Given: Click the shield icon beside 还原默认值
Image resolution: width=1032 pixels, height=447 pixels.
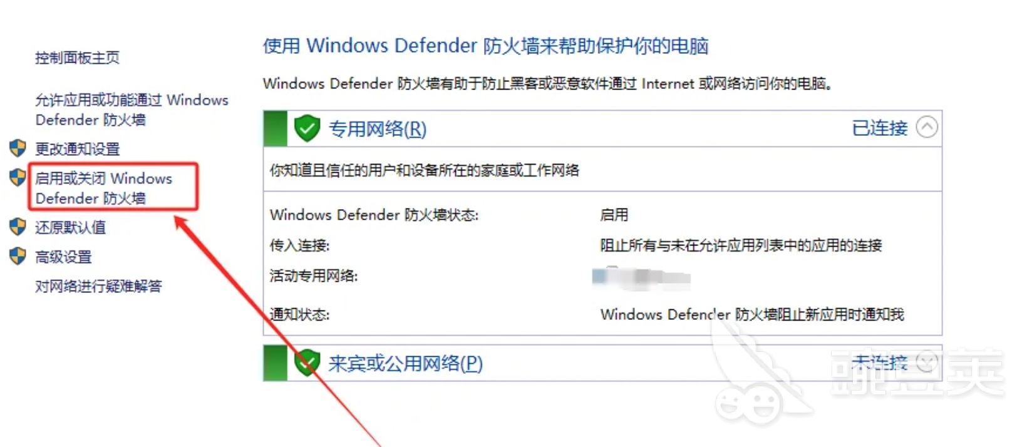Looking at the screenshot, I should [18, 227].
